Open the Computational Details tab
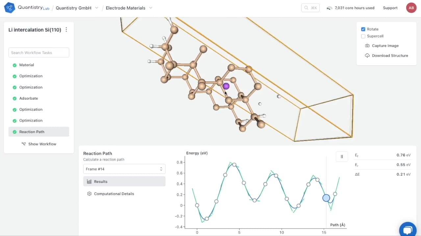The height and width of the screenshot is (236, 421). click(124, 194)
